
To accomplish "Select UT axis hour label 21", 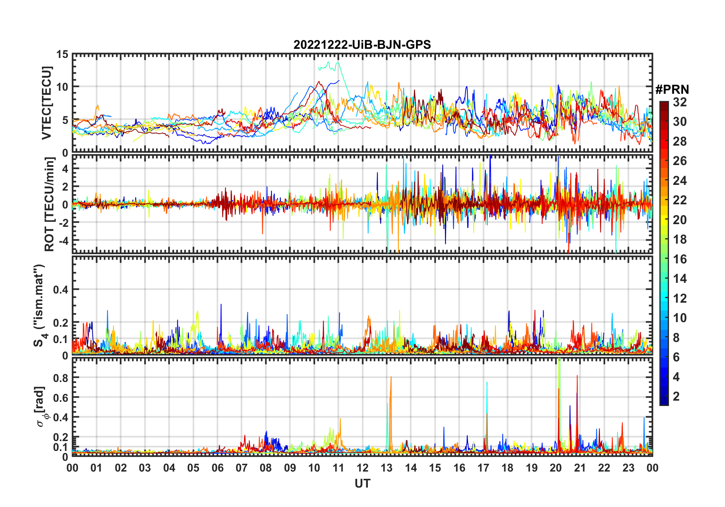I will point(580,468).
